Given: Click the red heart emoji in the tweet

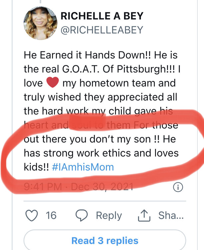Looking at the screenshot, I should (53, 83).
